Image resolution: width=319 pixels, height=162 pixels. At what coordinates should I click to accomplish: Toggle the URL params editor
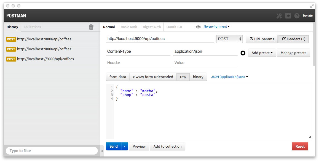(x=262, y=39)
